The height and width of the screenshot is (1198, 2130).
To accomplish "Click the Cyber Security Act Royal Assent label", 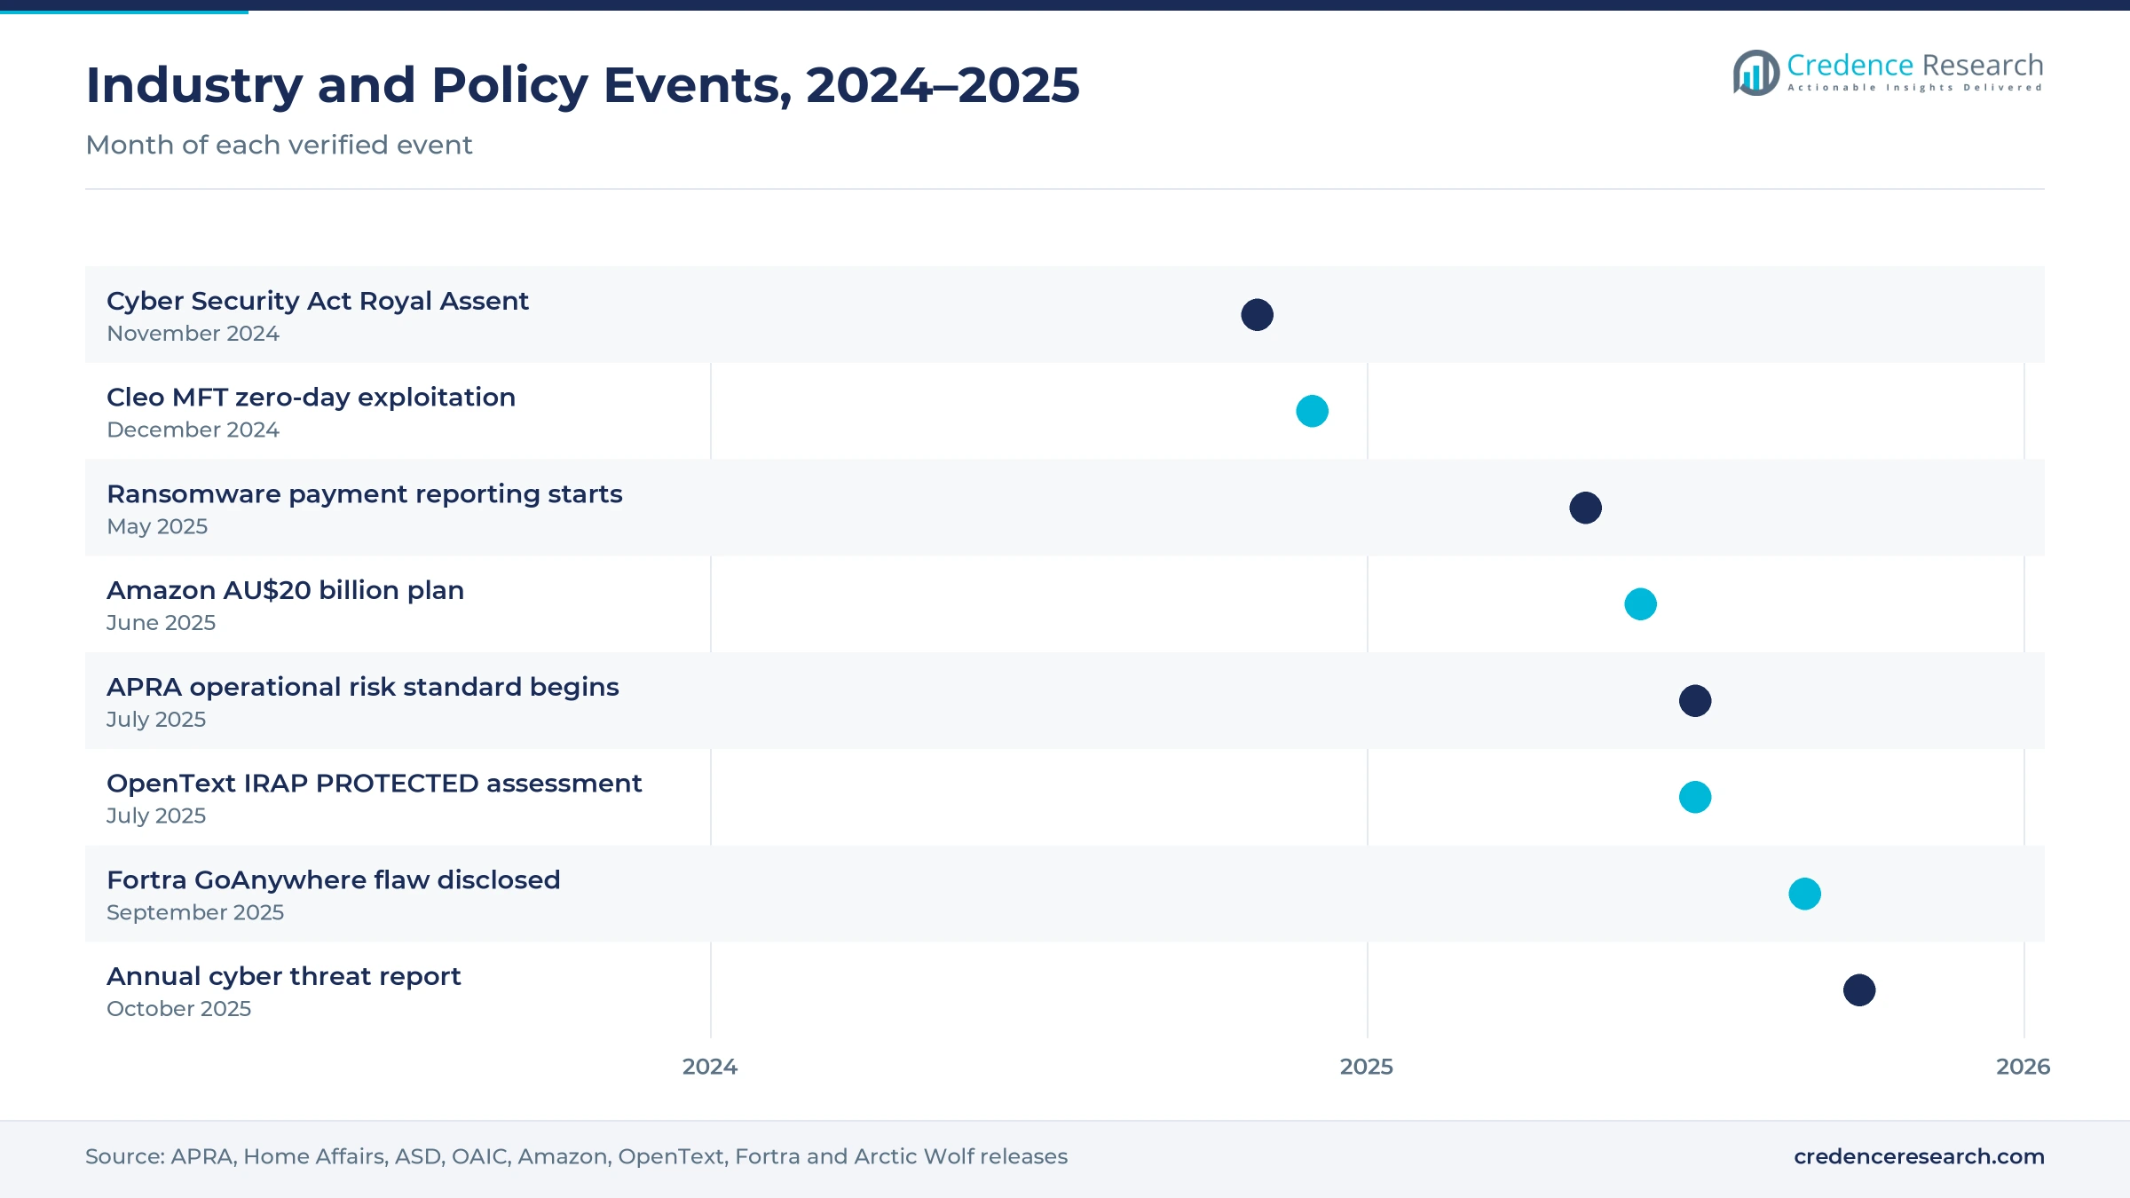I will tap(318, 301).
